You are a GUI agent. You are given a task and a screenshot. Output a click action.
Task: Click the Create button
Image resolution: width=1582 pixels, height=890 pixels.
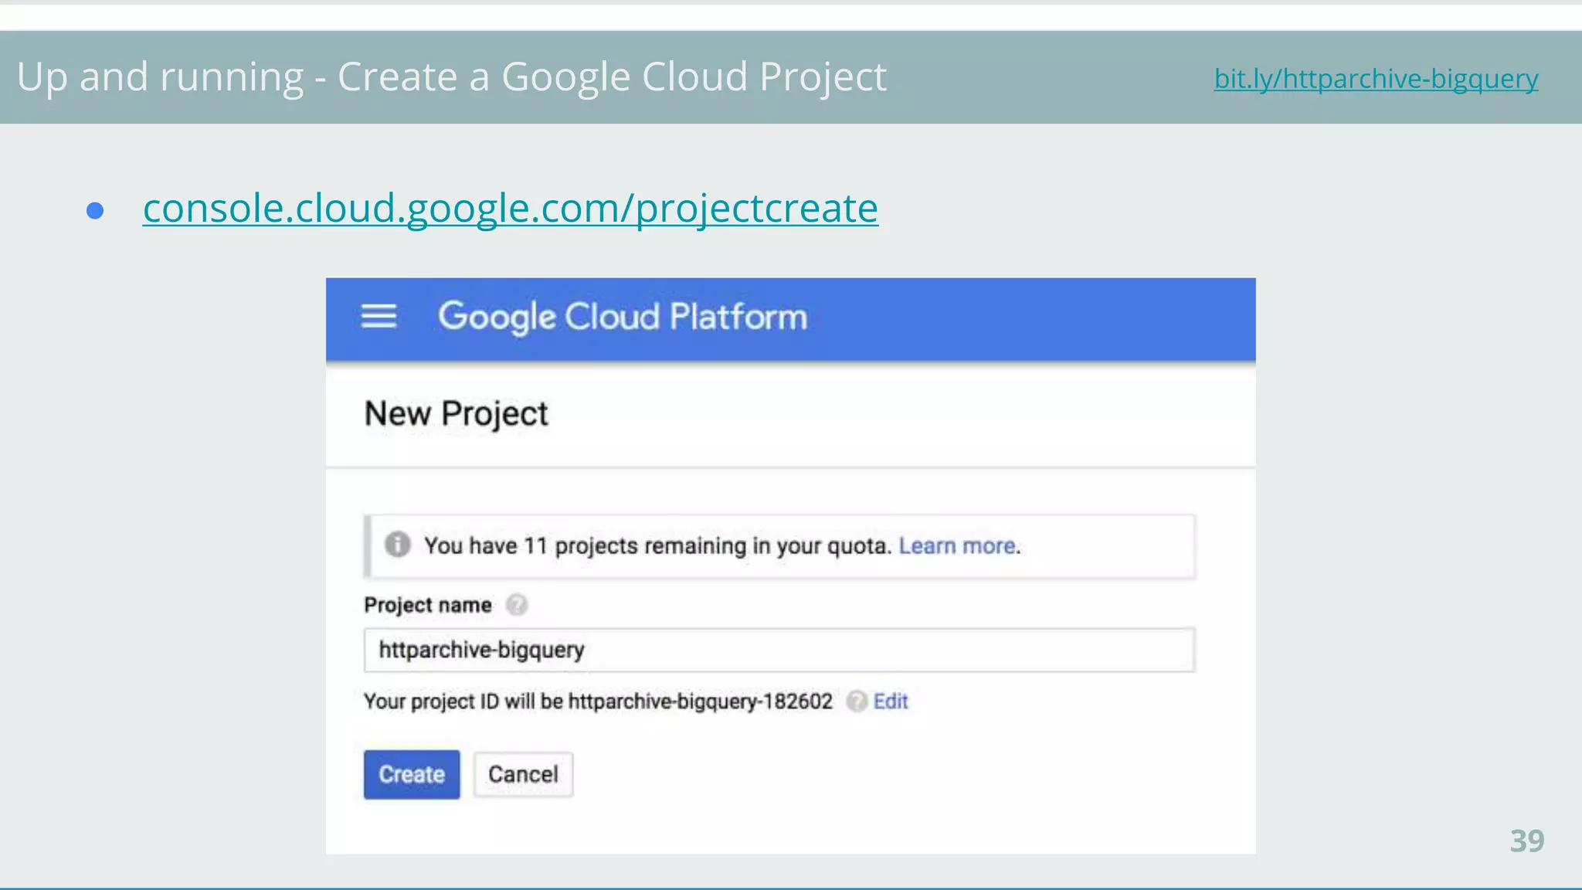click(x=412, y=774)
